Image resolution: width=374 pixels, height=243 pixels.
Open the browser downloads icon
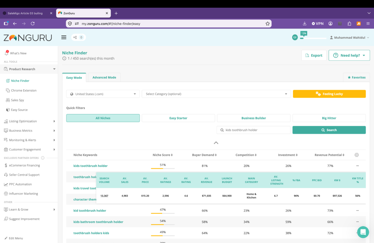click(305, 23)
